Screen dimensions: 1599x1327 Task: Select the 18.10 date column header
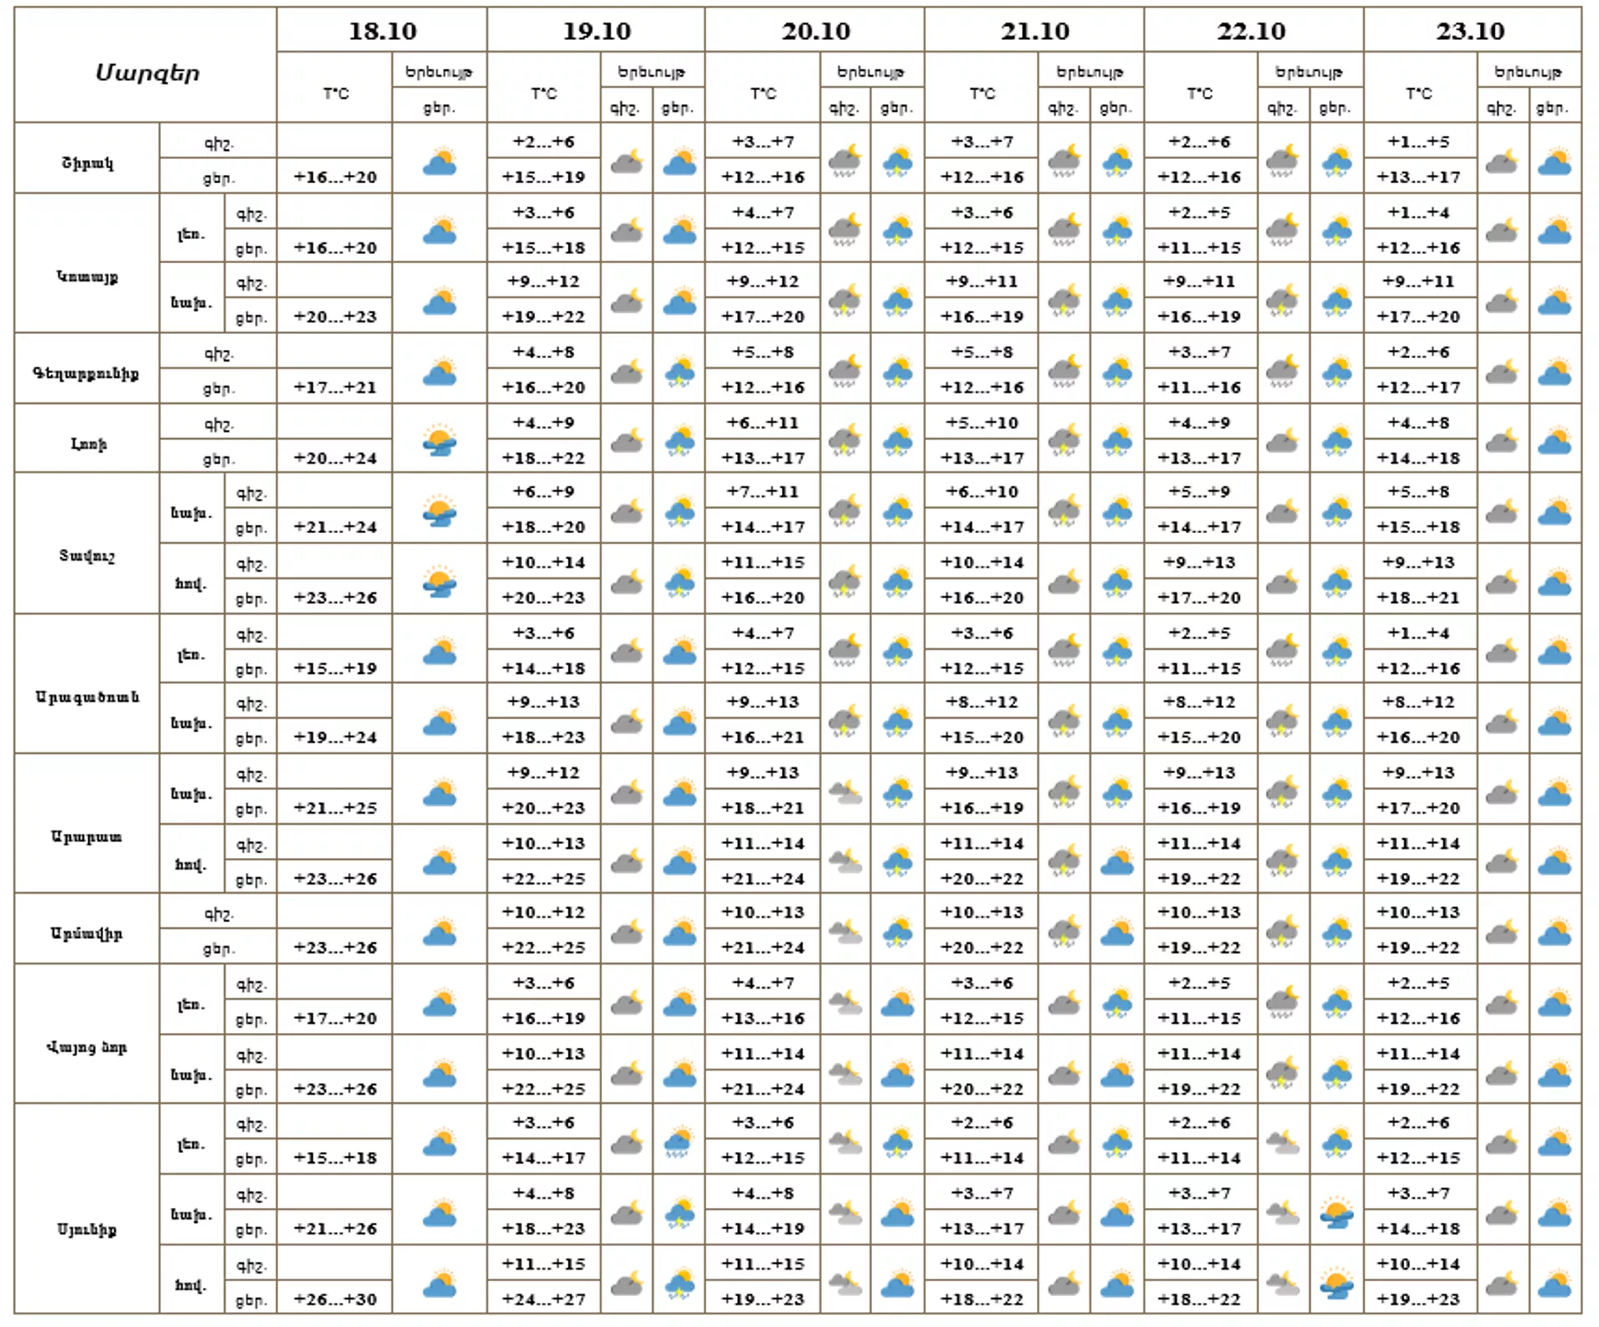[382, 31]
